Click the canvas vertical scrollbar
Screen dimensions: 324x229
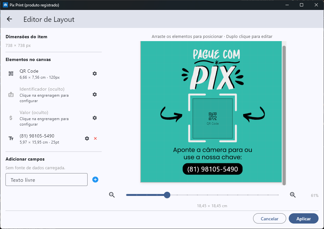tap(284, 115)
